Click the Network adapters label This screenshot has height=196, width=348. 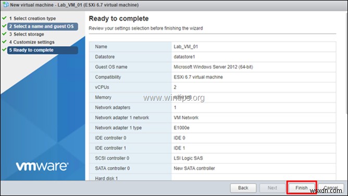[113, 107]
